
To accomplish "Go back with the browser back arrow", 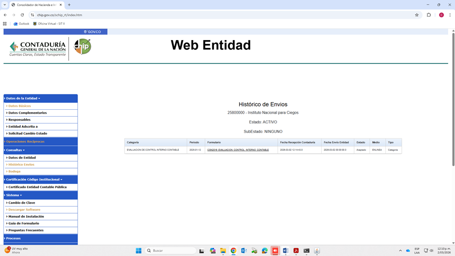I will [5, 15].
